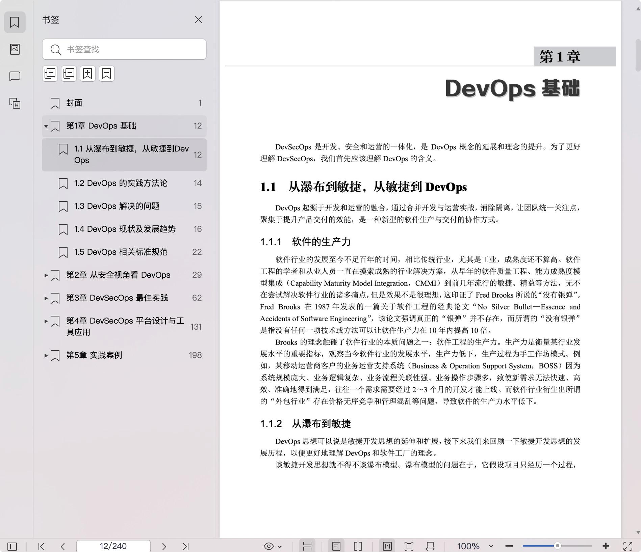
Task: Jump to 第3章 DevSecOps 最佳实践 bookmark
Action: (124, 298)
